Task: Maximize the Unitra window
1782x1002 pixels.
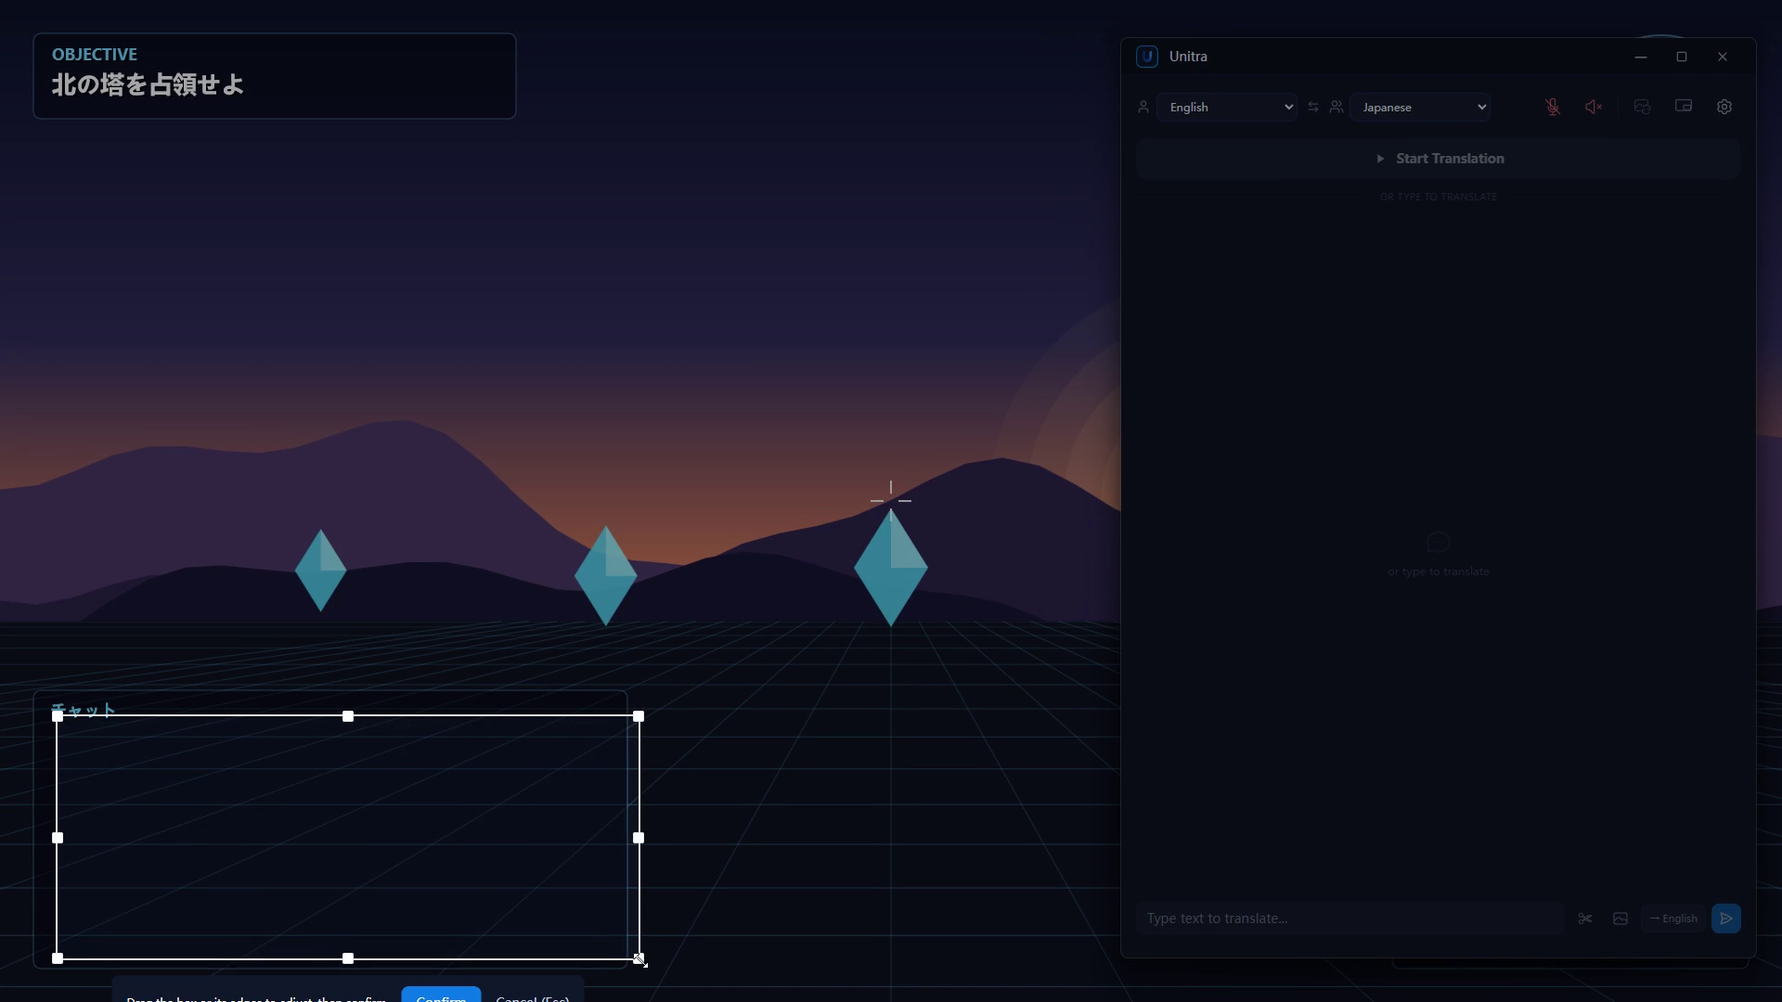Action: coord(1682,57)
